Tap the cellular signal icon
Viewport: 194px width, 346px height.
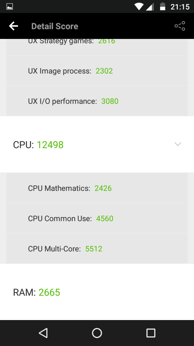[x=150, y=6]
